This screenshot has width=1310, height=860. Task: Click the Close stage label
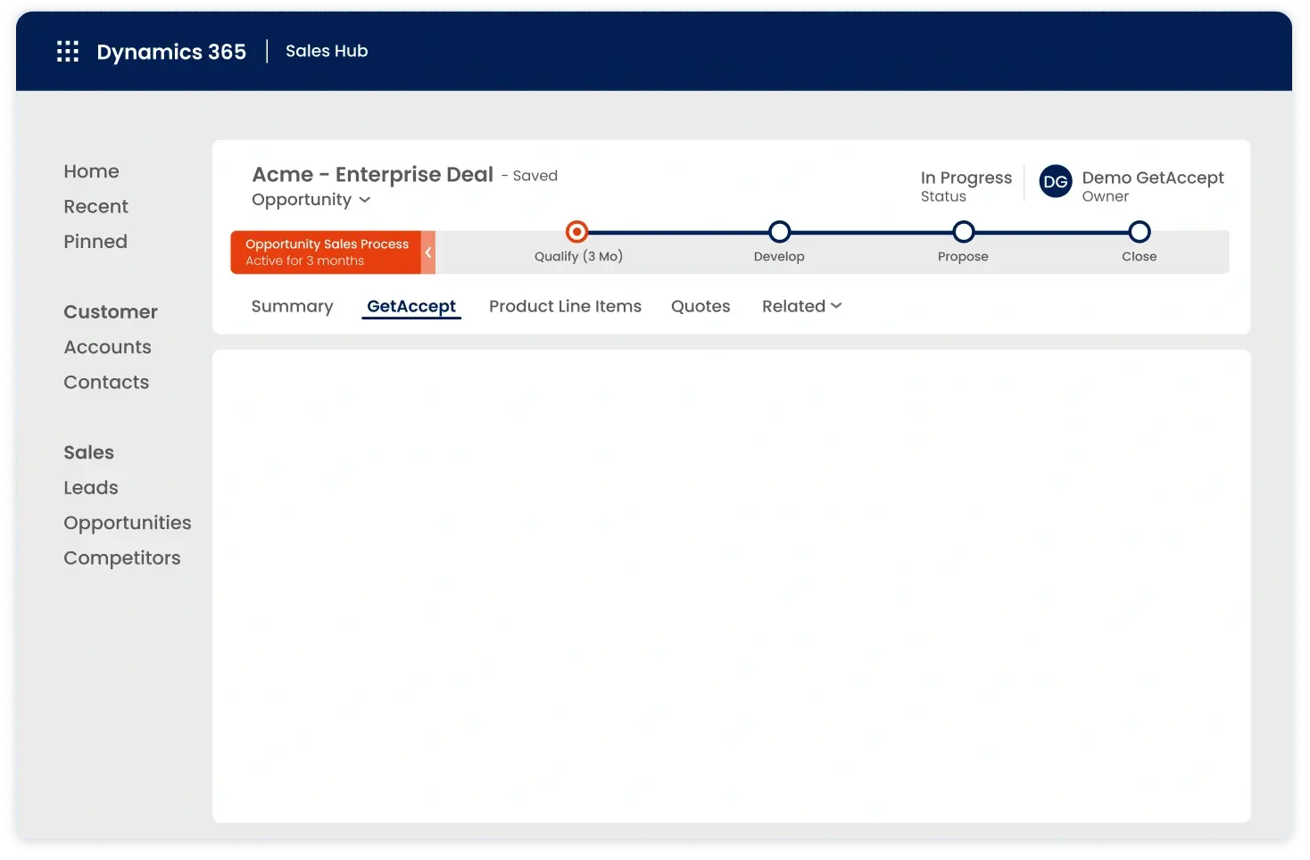coord(1139,256)
